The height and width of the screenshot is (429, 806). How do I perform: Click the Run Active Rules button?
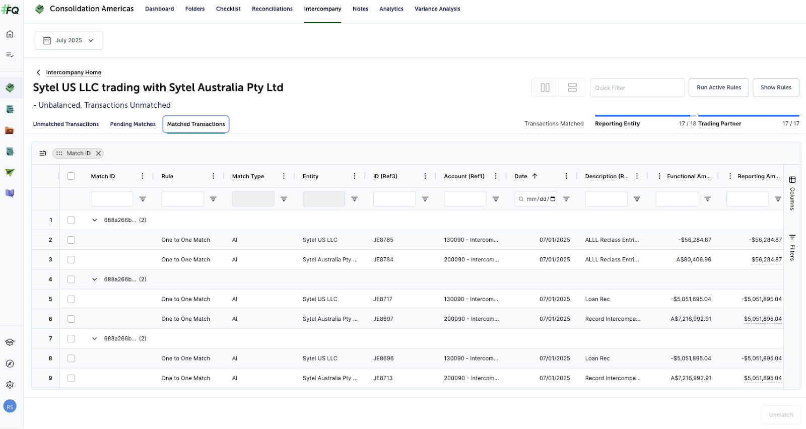click(x=718, y=88)
